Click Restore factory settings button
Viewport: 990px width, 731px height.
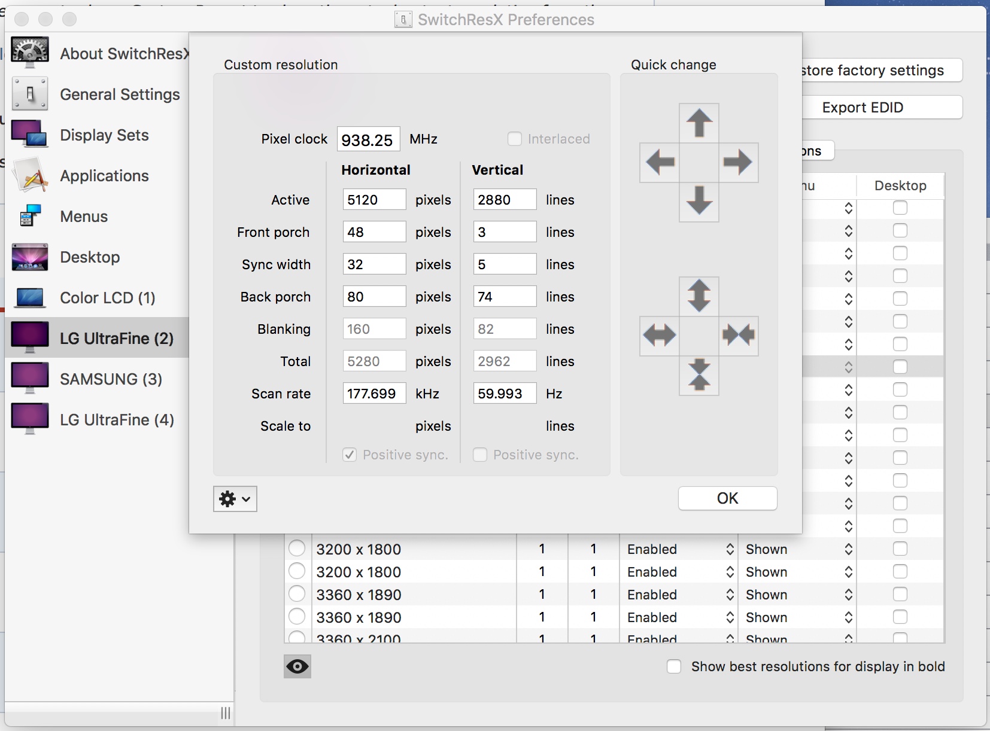point(881,71)
